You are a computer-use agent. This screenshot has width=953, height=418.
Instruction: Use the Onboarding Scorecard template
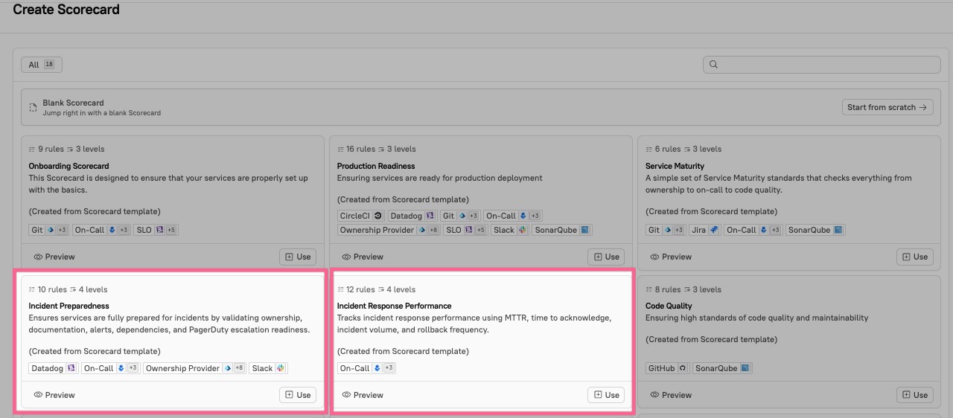(298, 257)
